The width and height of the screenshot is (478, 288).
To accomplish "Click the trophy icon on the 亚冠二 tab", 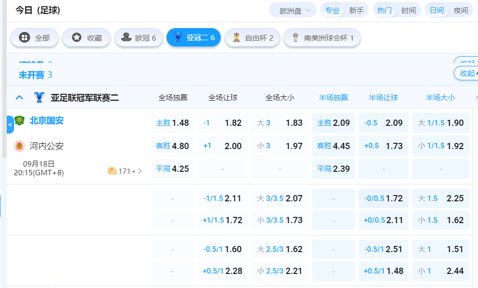I will coord(178,37).
